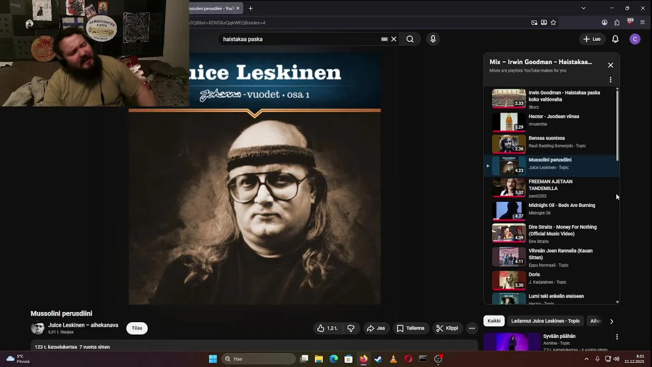This screenshot has width=652, height=367.
Task: Open Mix playlist three-dot options menu
Action: [x=611, y=80]
